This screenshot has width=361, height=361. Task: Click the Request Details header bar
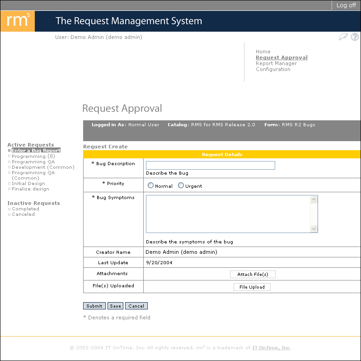coord(222,154)
